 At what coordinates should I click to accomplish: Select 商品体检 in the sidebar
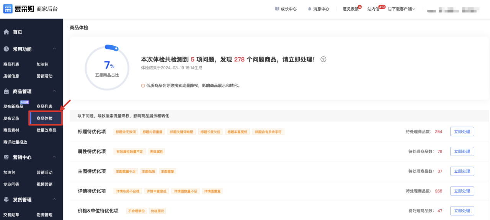[44, 119]
